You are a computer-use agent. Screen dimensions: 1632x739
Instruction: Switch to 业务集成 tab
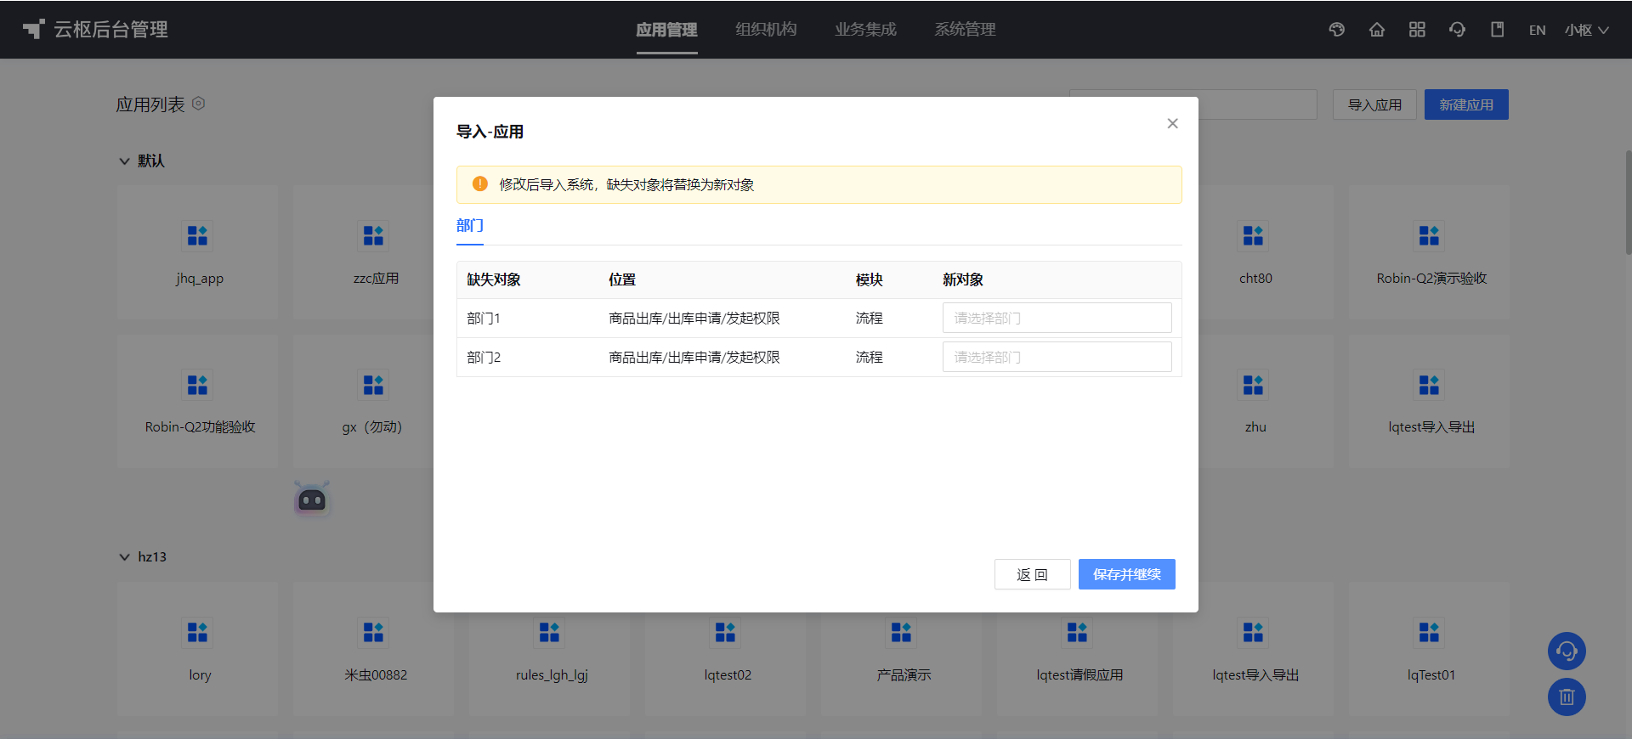tap(865, 30)
